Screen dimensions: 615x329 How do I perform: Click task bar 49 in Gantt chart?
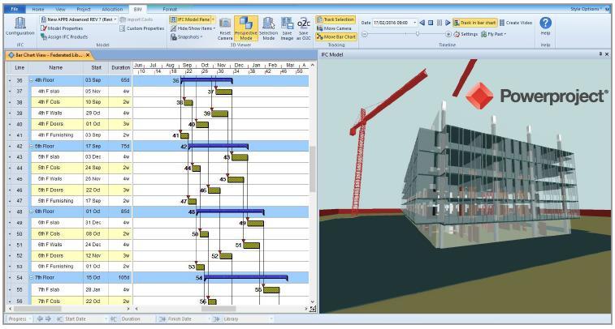coord(255,224)
